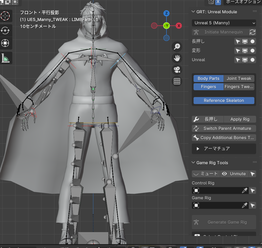Select the Cursor tool in left toolbar
Image resolution: width=262 pixels, height=248 pixels.
click(x=5, y=16)
